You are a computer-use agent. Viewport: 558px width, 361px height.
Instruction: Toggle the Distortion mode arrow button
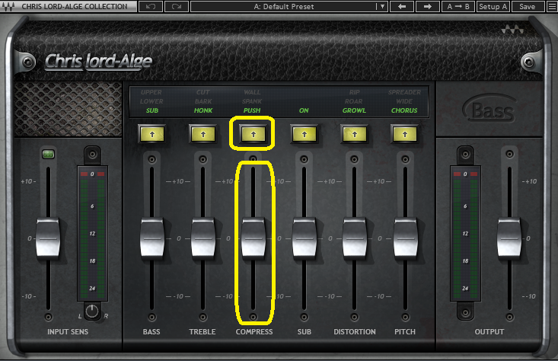(354, 134)
